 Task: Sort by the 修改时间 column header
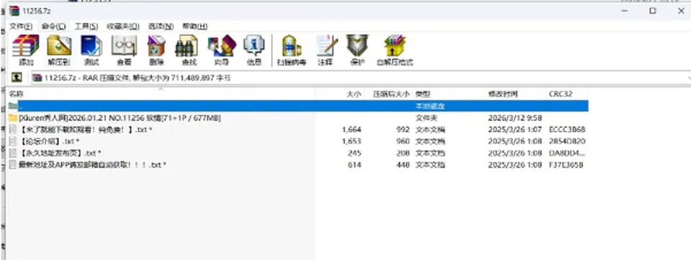click(515, 93)
